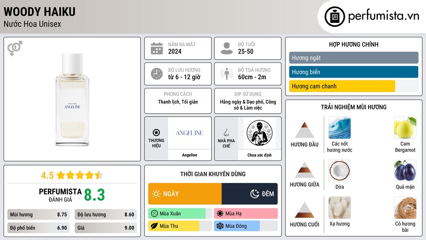This screenshot has height=240, width=426.
Task: Click the snowflake icon beside Mùa Đông
Action: (220, 226)
